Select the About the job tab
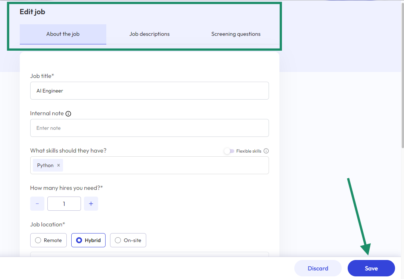 point(63,34)
